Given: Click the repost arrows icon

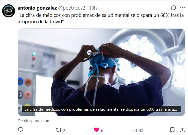Looking at the screenshot, I should 59,130.
